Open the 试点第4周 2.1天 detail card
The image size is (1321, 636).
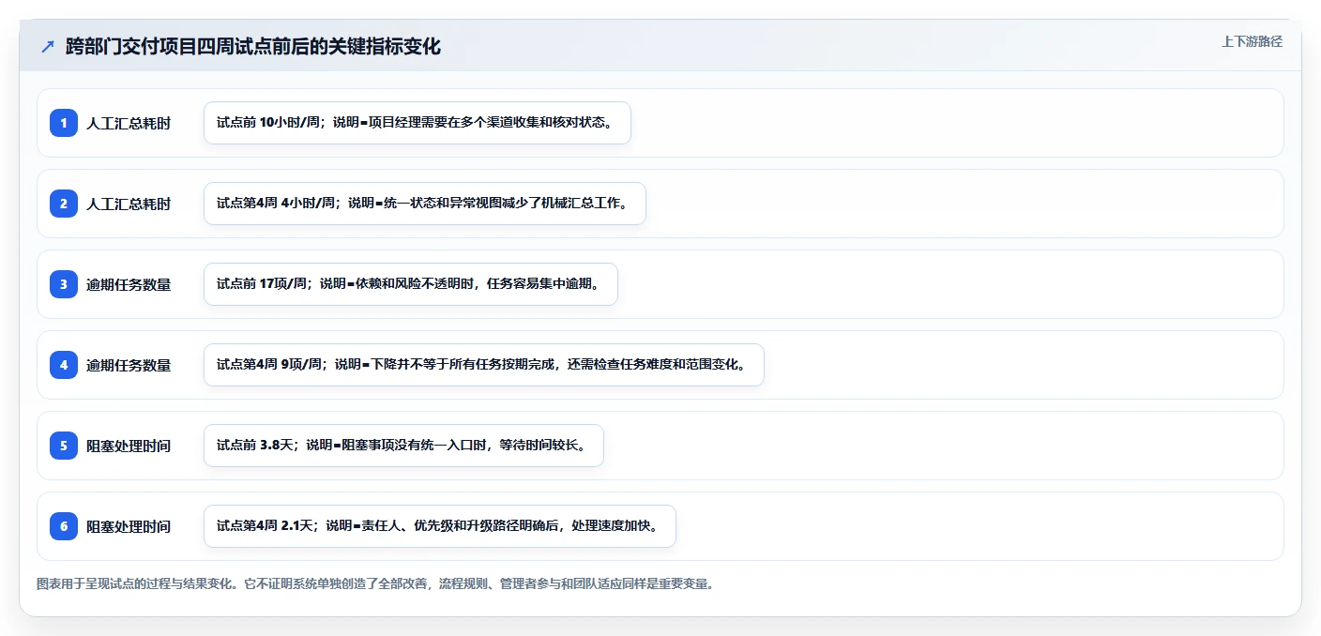(x=440, y=526)
